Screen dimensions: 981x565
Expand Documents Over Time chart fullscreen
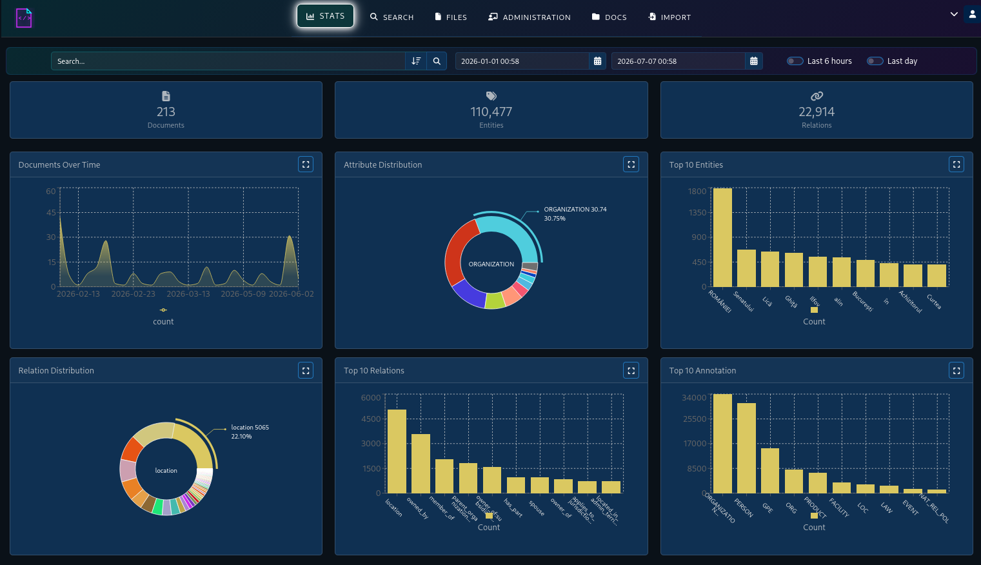(x=306, y=164)
